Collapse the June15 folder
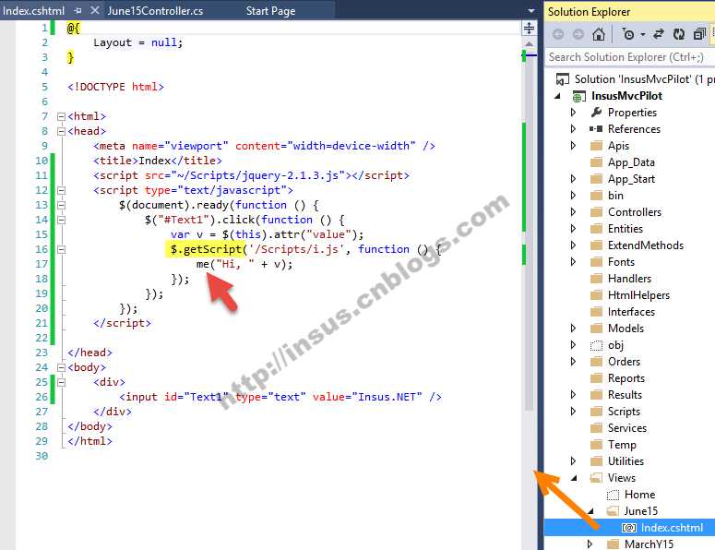The image size is (715, 550). tap(590, 511)
